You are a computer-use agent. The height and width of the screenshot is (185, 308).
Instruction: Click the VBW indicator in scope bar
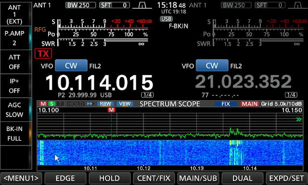point(125,104)
